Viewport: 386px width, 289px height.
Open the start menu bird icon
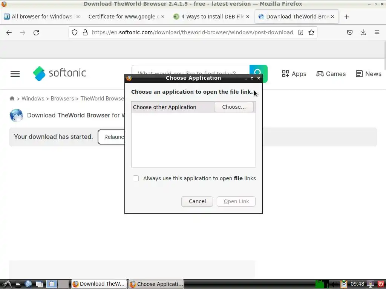coord(7,284)
